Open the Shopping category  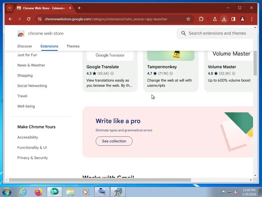point(25,75)
